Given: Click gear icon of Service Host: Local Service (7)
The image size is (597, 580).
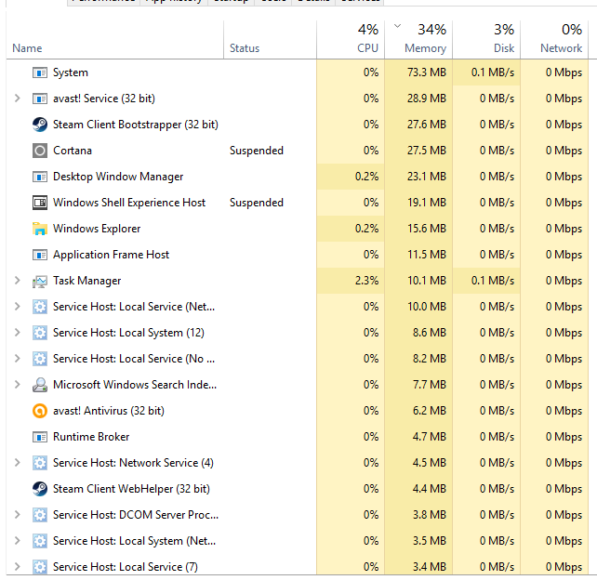Looking at the screenshot, I should (40, 567).
